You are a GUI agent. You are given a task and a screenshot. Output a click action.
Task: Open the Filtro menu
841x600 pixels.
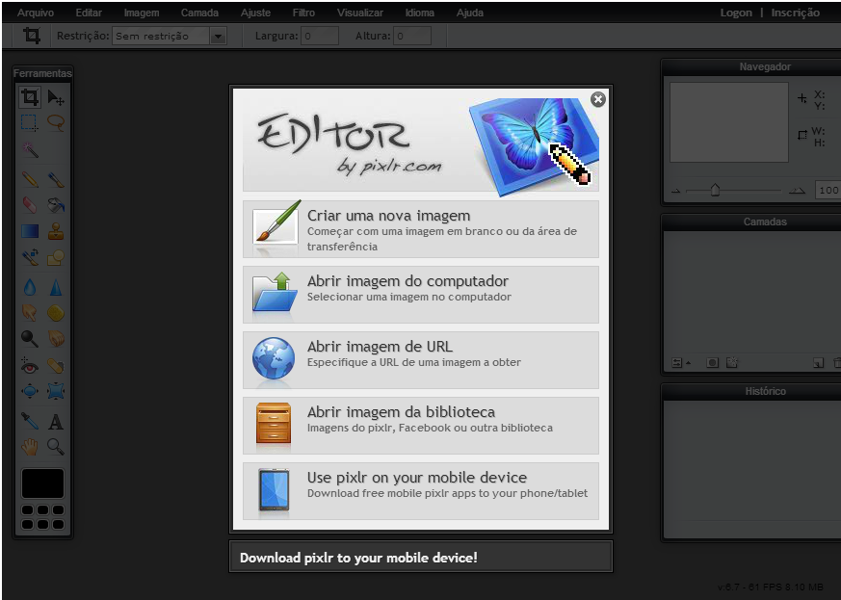[303, 13]
